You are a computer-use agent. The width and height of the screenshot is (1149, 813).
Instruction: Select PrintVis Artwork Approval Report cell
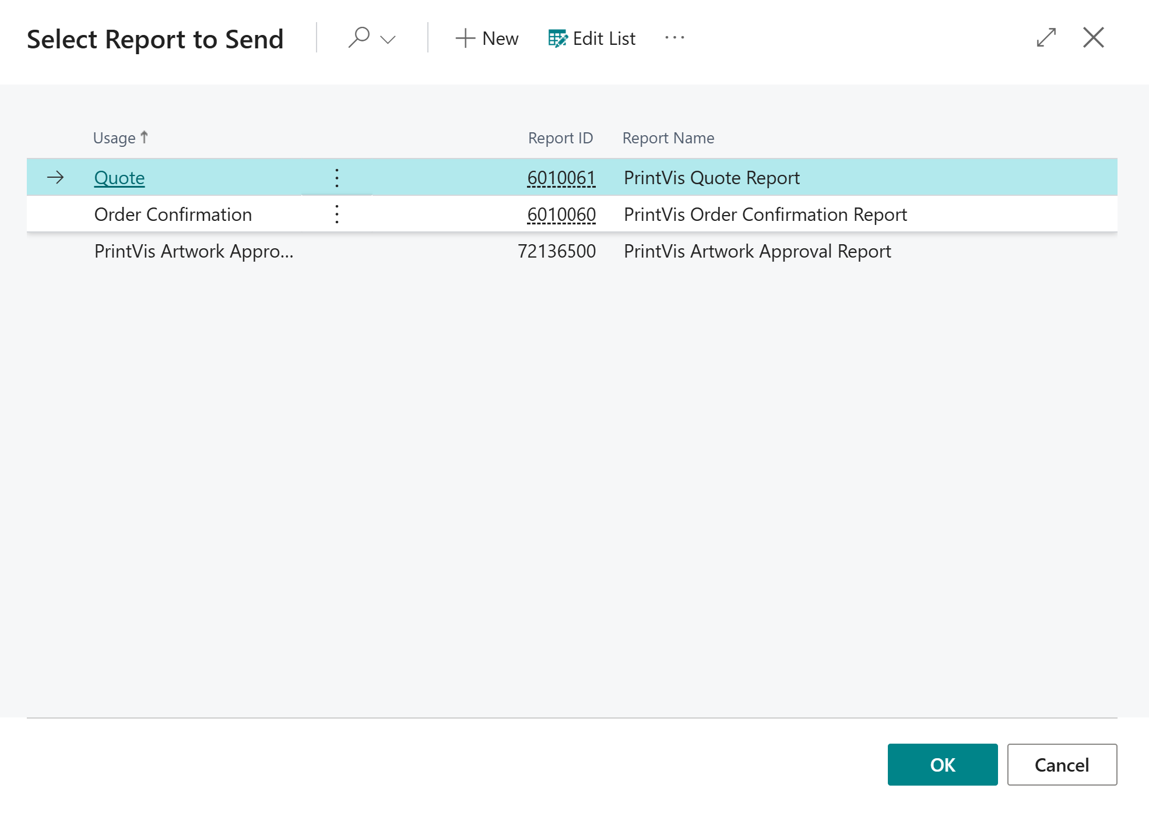tap(757, 251)
